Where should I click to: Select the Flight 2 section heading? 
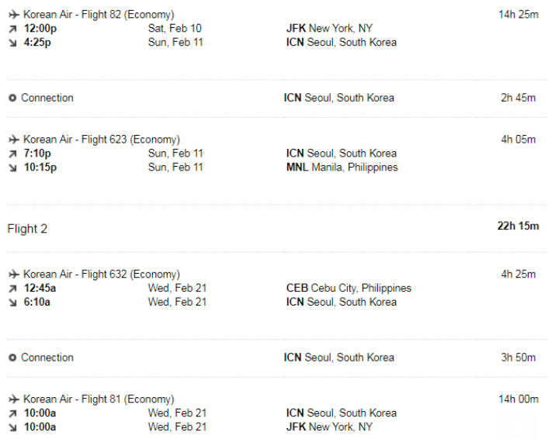click(27, 229)
